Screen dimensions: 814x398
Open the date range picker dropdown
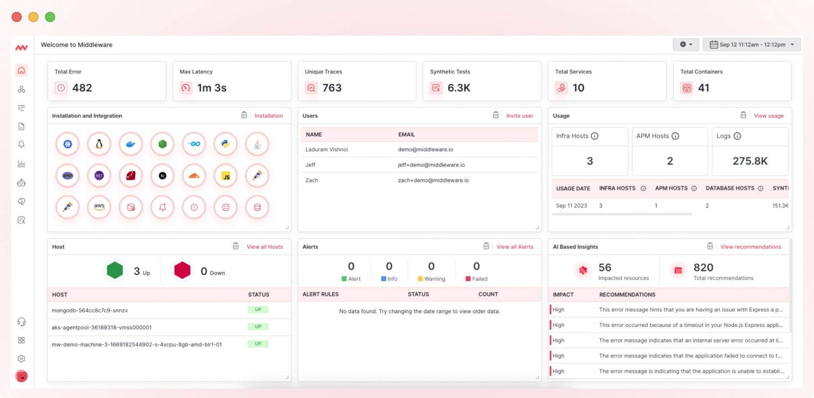(751, 44)
